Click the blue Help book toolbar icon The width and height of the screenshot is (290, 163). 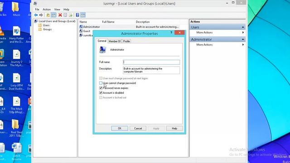point(77,15)
